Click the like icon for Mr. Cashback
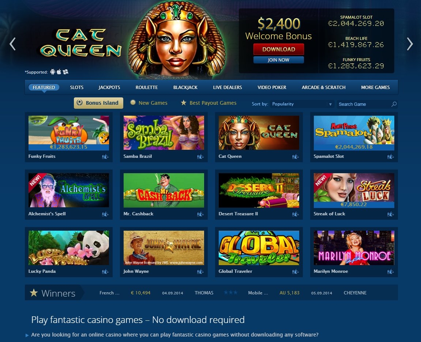 [x=200, y=214]
